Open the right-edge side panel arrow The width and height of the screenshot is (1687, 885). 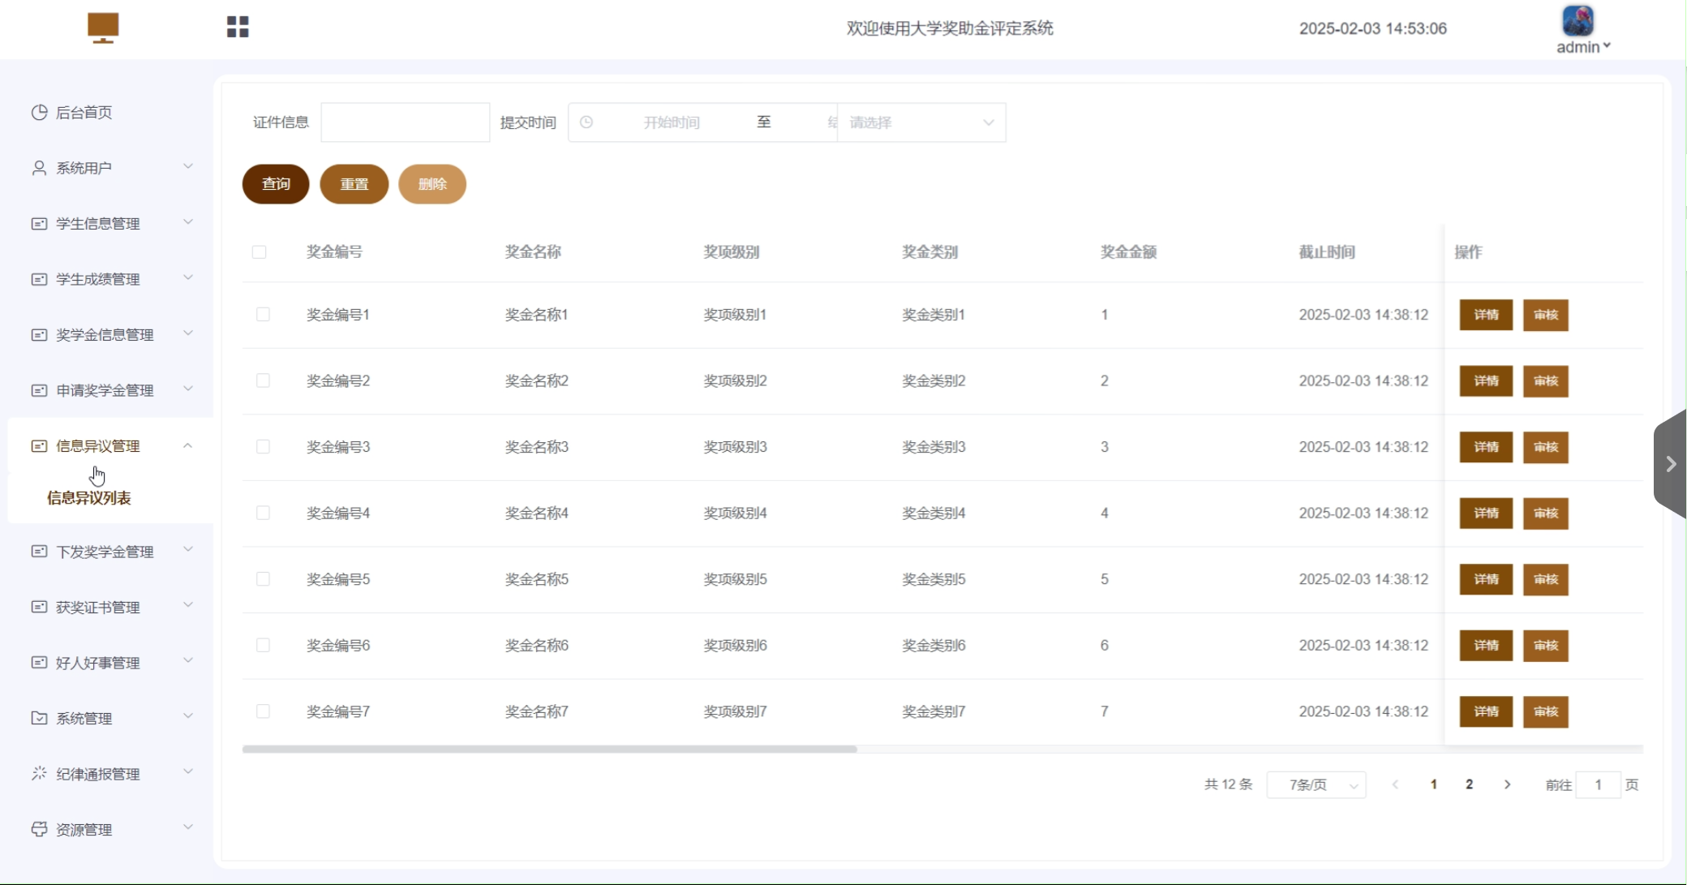pyautogui.click(x=1671, y=464)
